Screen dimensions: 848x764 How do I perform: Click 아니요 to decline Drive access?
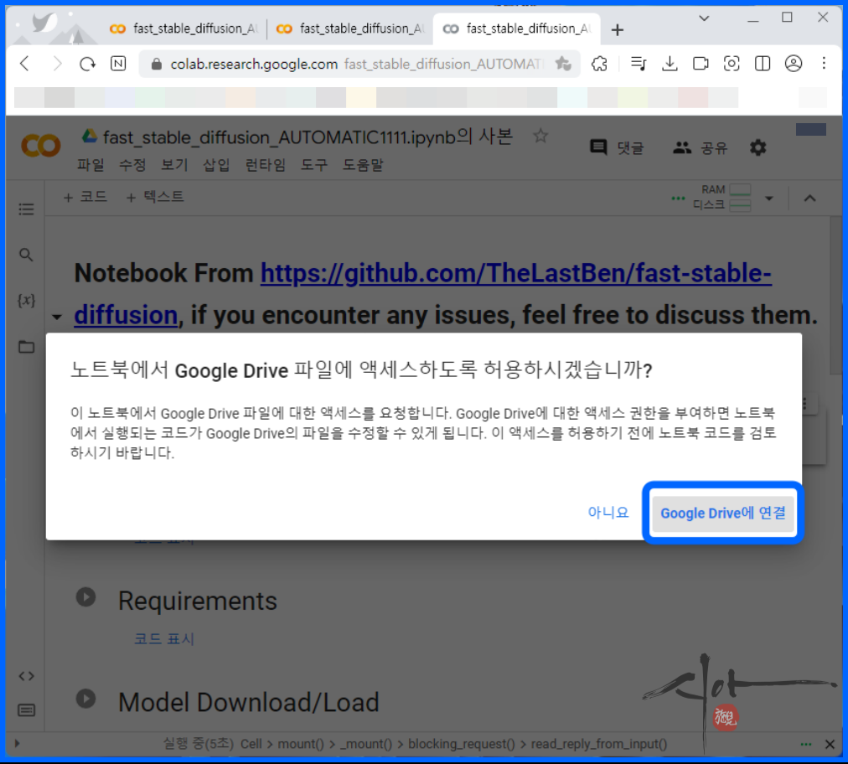pyautogui.click(x=608, y=512)
